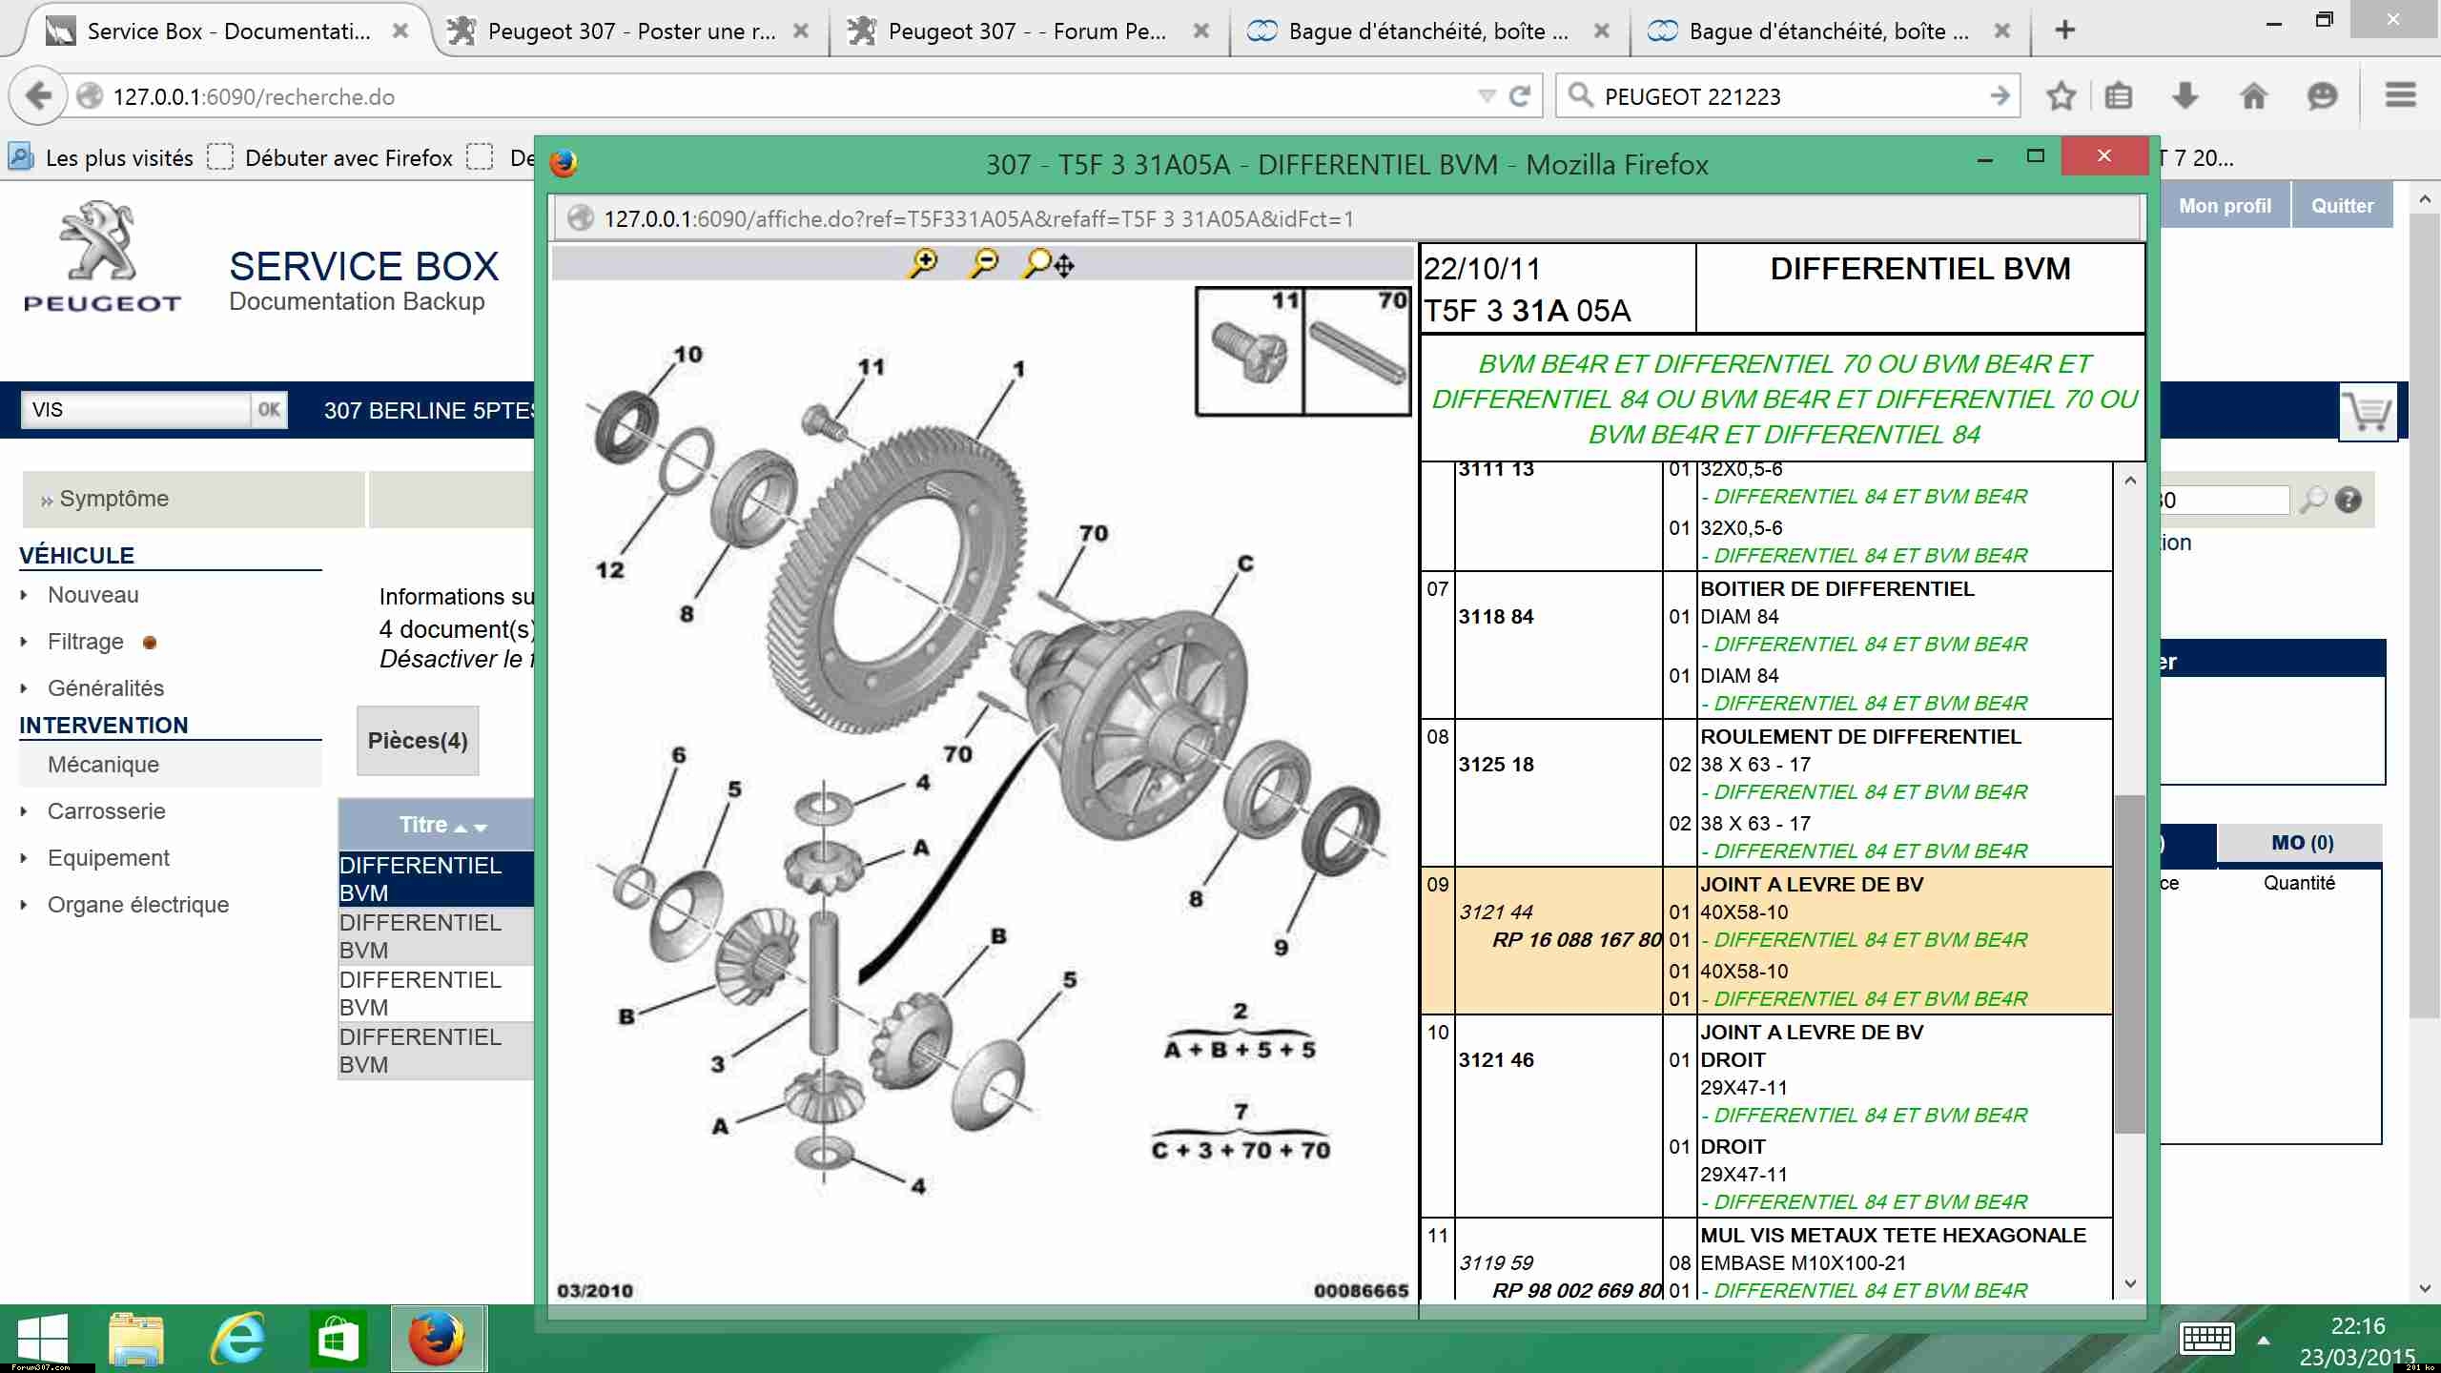Select the first DIFFERENTIEL BVM result row
The image size is (2441, 1373).
[x=437, y=879]
